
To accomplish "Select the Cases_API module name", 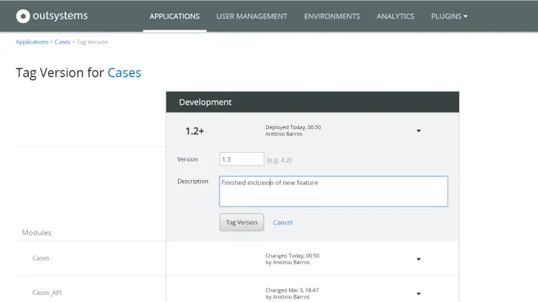I will tap(47, 293).
